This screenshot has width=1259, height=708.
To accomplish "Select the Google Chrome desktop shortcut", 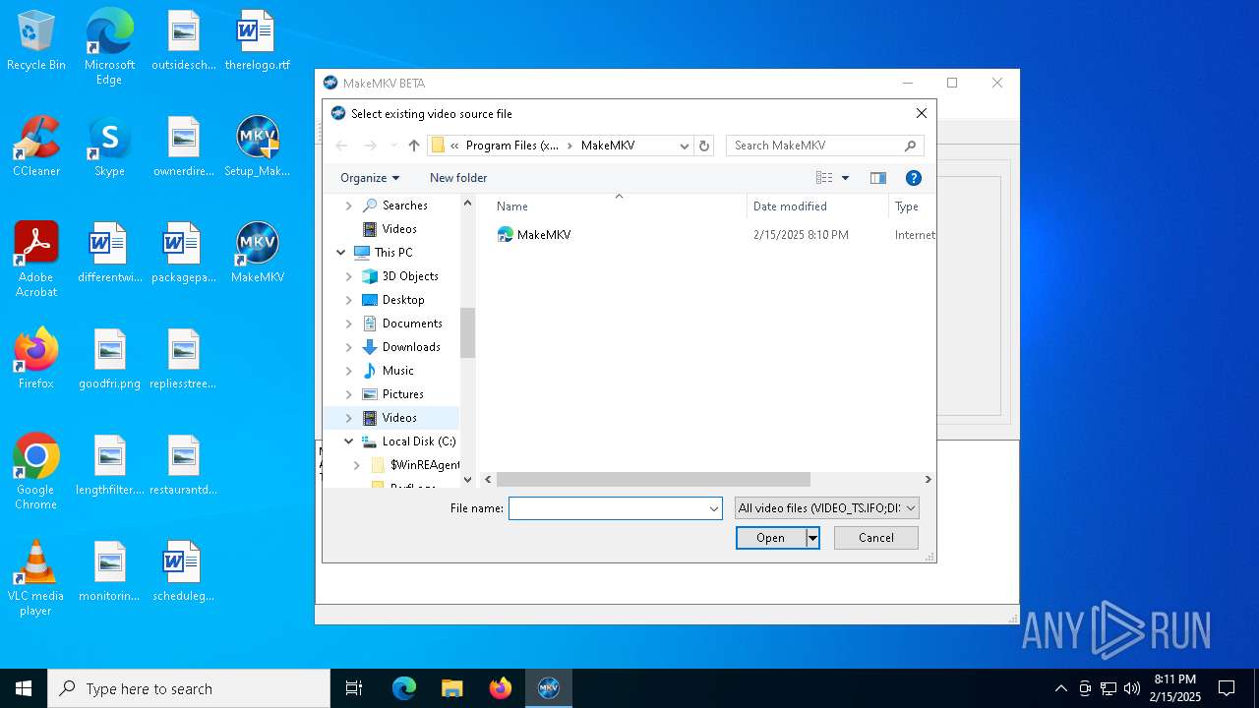I will (35, 472).
